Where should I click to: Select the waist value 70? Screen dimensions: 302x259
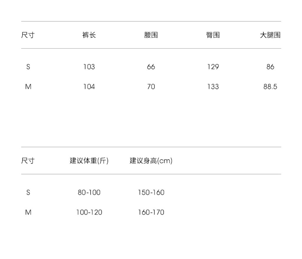(x=151, y=87)
